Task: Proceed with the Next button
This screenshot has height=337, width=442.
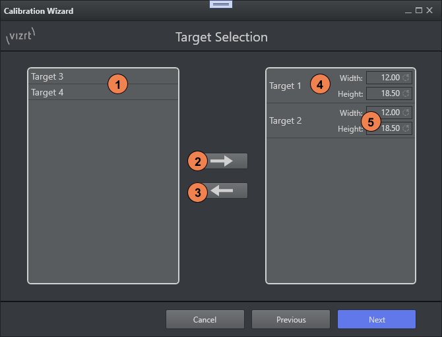Action: (377, 319)
